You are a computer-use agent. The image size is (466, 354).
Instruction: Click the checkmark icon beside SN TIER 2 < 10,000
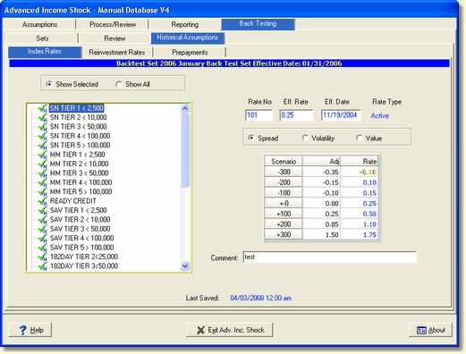tap(43, 118)
